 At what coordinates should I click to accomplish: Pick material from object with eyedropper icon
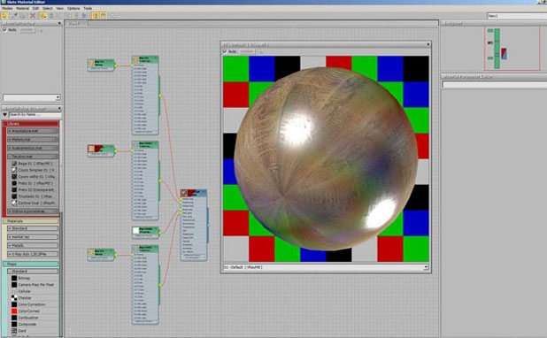[14, 15]
